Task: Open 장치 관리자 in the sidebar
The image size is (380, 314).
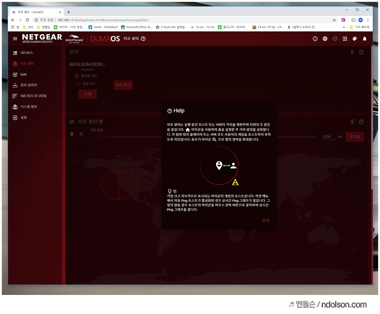Action: [25, 85]
